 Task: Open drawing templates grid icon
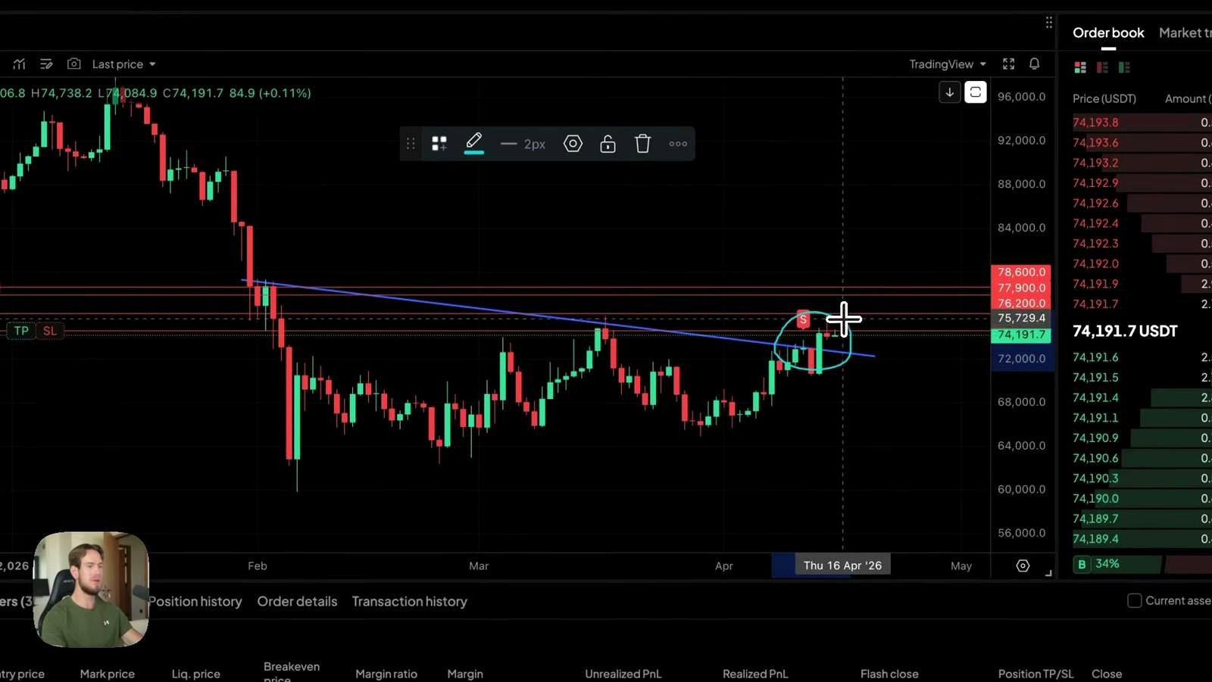tap(439, 144)
